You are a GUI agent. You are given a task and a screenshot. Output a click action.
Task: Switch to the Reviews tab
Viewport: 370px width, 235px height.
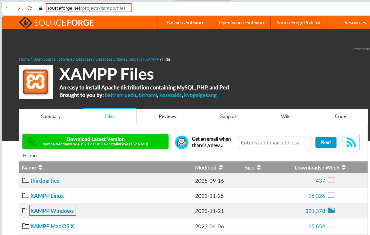click(x=167, y=116)
